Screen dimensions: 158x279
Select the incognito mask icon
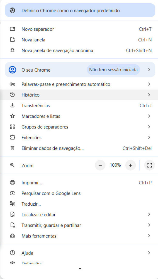point(12,50)
